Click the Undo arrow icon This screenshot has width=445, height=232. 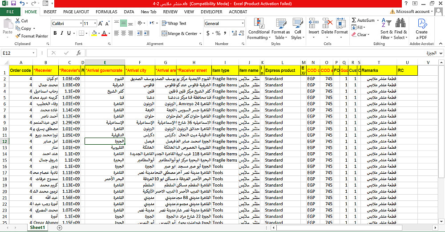coord(22,4)
